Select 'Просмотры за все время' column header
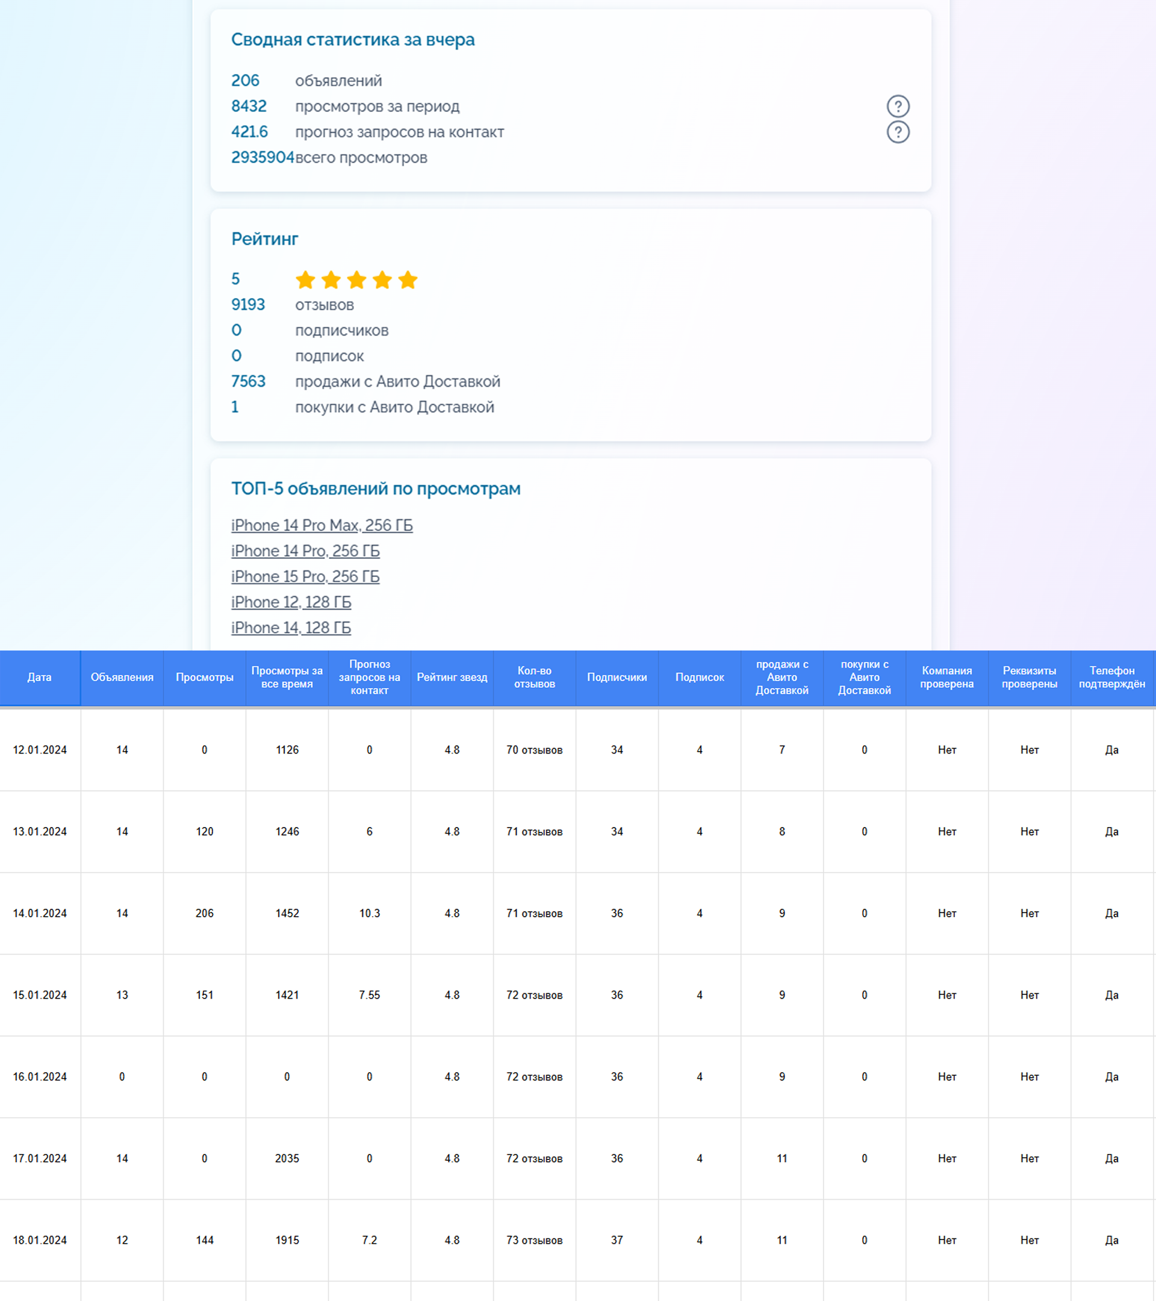 tap(287, 677)
